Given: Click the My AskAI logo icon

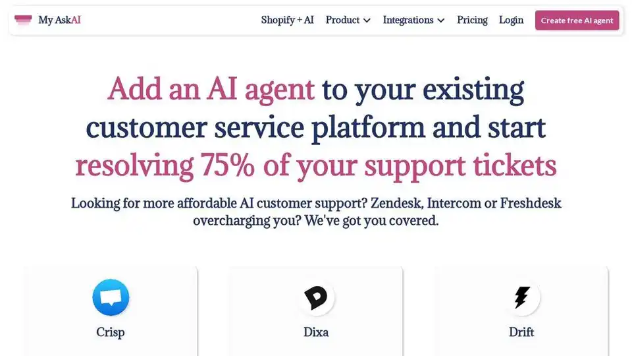Looking at the screenshot, I should click(x=23, y=20).
